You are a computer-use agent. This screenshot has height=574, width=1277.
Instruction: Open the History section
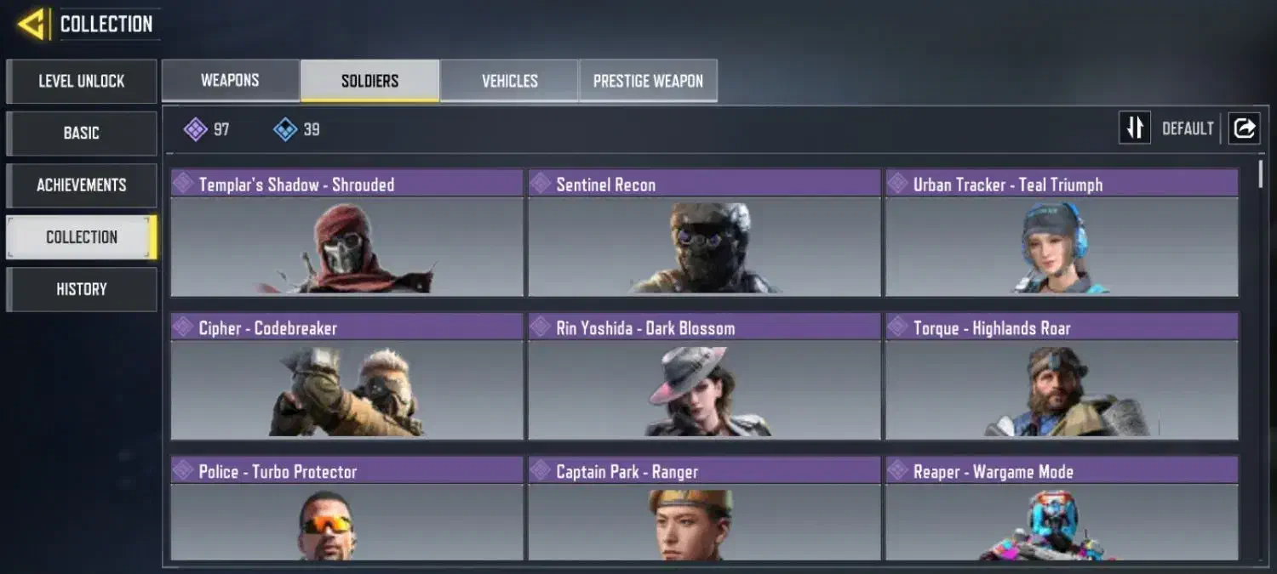(82, 289)
